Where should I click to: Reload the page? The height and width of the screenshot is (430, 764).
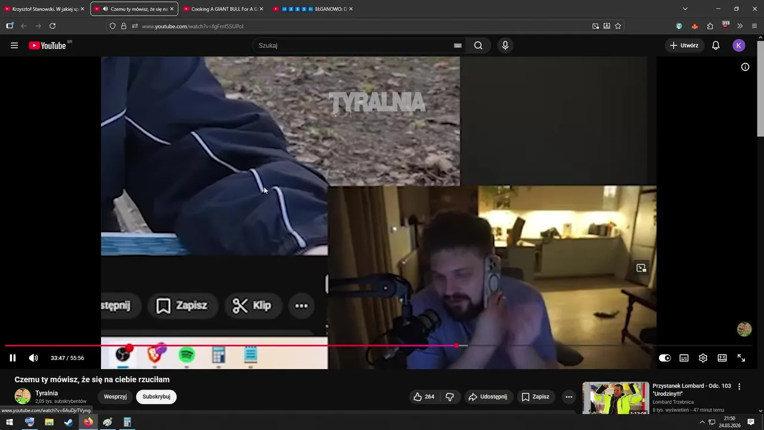click(x=53, y=26)
